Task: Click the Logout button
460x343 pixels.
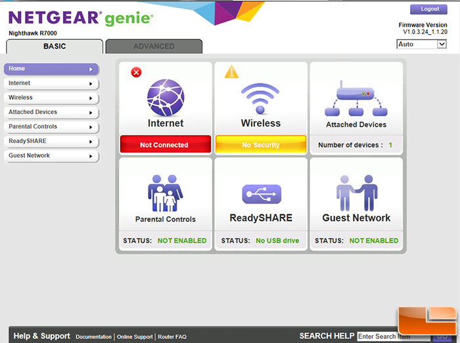Action: (x=428, y=9)
